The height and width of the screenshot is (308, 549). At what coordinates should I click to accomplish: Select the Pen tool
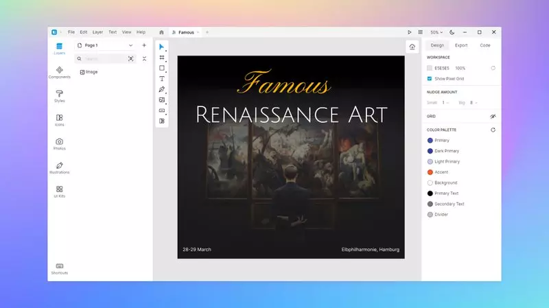tap(162, 89)
